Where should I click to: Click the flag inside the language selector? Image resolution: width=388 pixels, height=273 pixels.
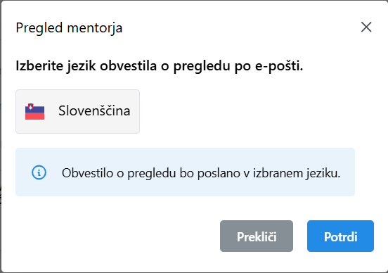[34, 111]
